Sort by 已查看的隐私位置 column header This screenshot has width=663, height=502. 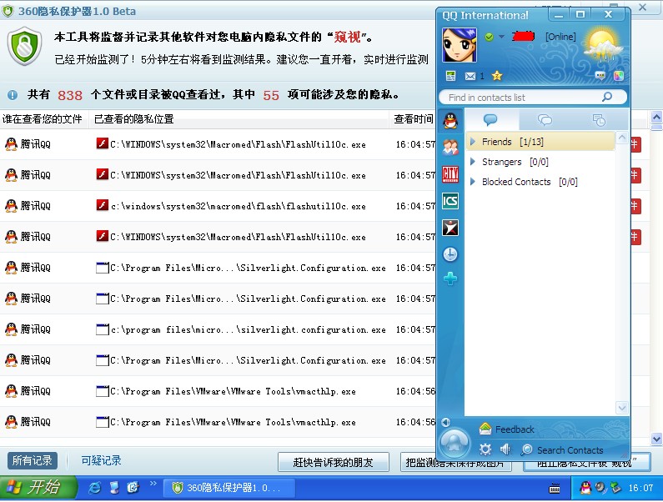133,119
